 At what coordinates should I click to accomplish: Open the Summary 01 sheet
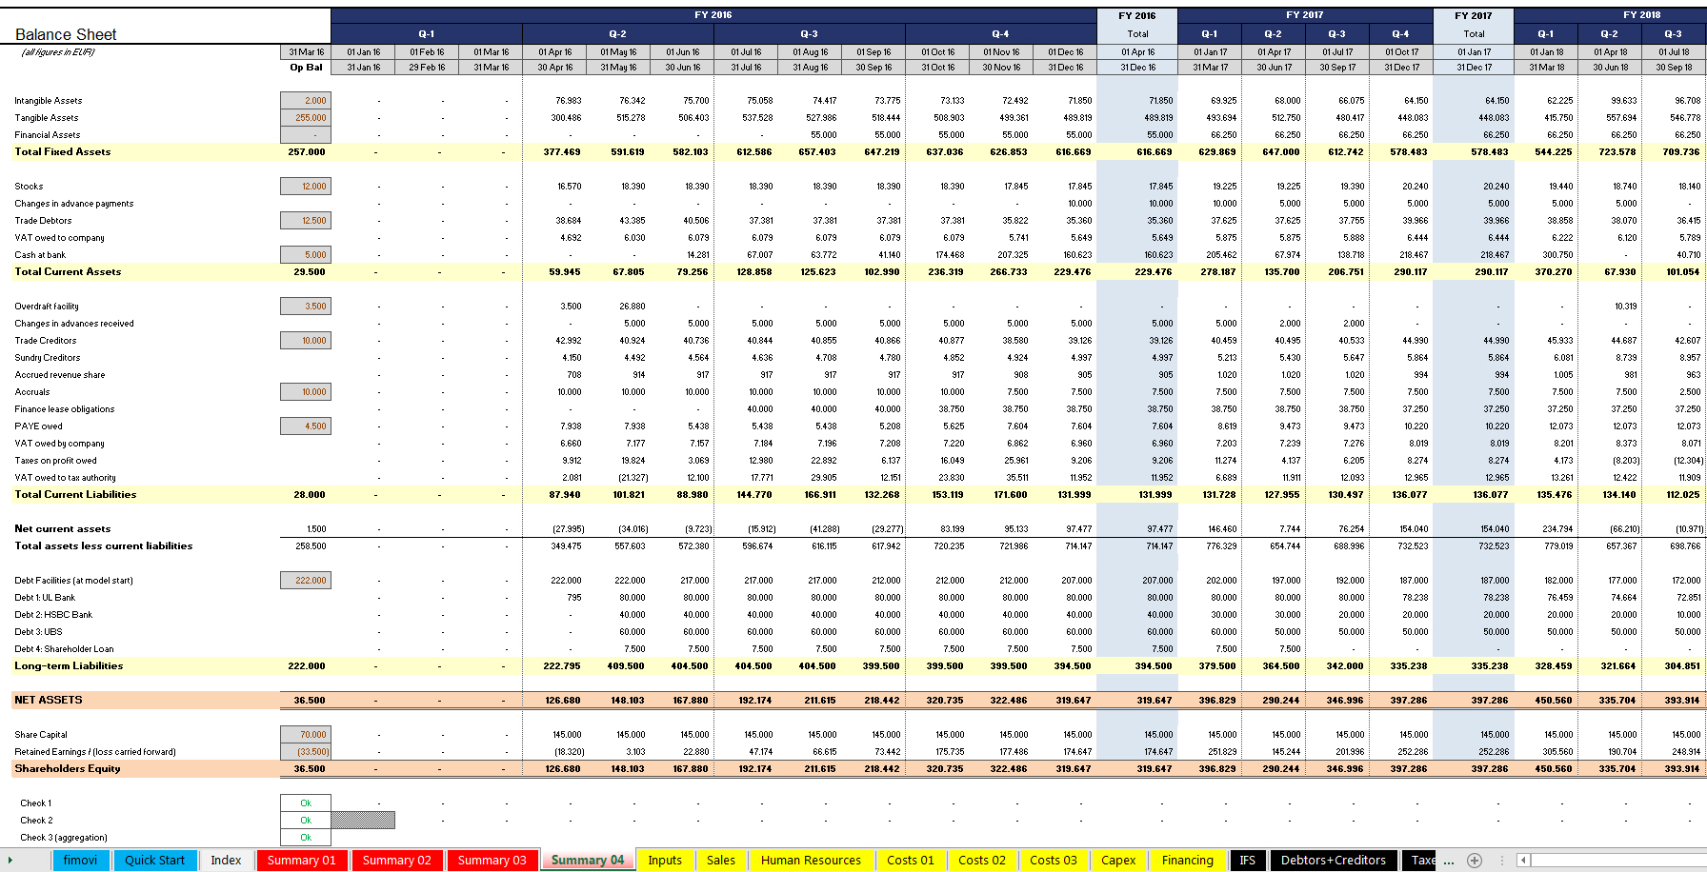coord(301,861)
